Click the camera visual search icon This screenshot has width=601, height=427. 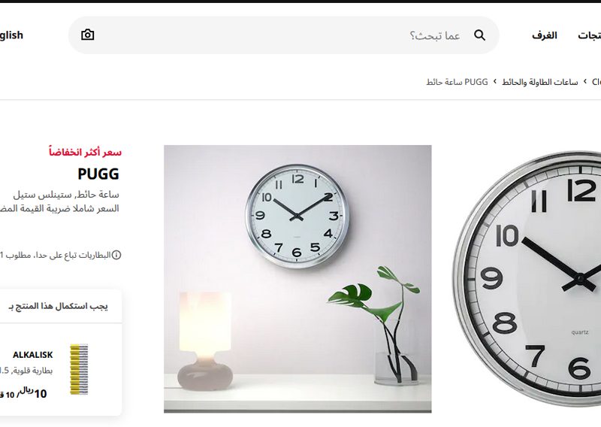(87, 35)
